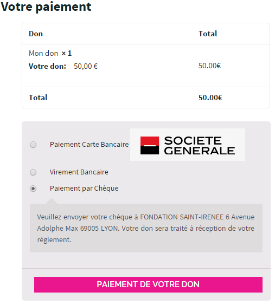Screen dimensions: 275x305
Task: Click the cheque mailing address instructions box
Action: coord(146,228)
